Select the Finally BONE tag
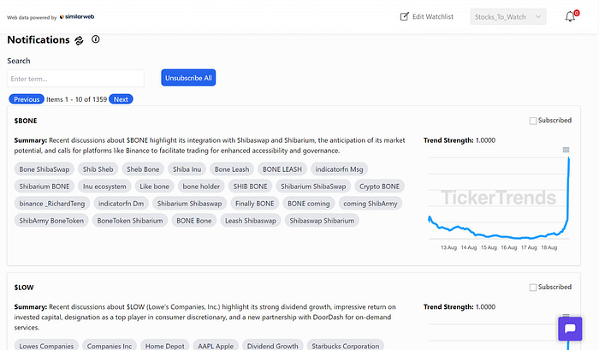The height and width of the screenshot is (350, 599). [x=254, y=204]
